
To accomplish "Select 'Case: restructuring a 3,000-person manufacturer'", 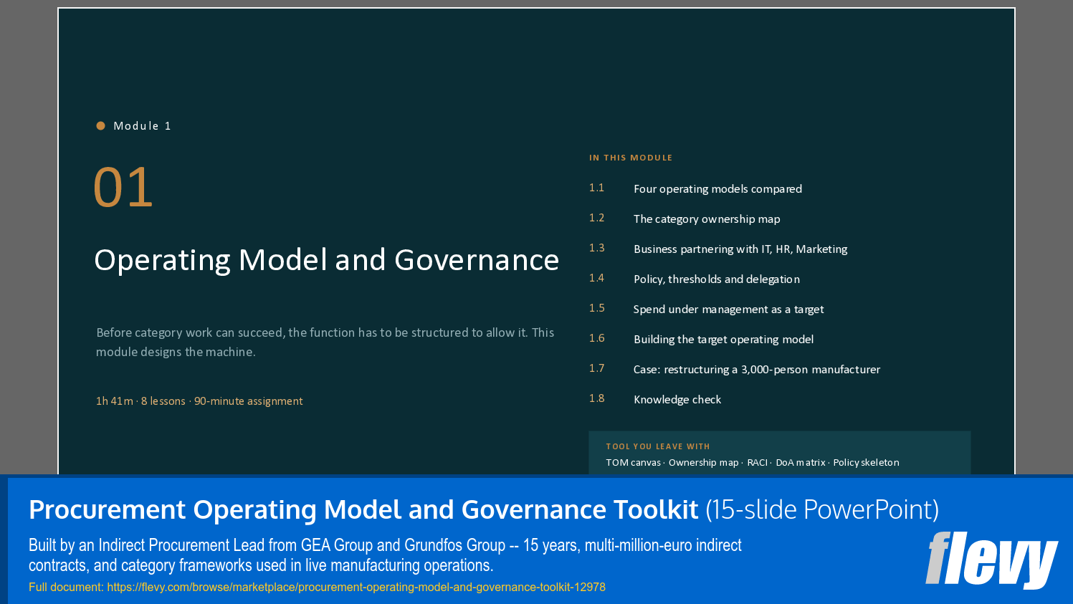I will pyautogui.click(x=757, y=370).
